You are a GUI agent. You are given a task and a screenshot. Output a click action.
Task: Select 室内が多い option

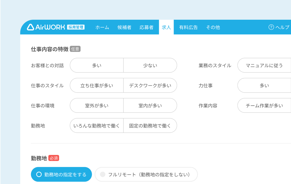click(x=150, y=105)
